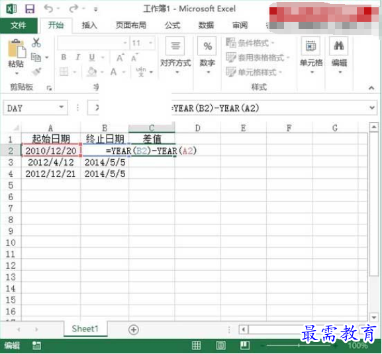
Task: Click the formula bar with YEAR formula
Action: [x=269, y=108]
